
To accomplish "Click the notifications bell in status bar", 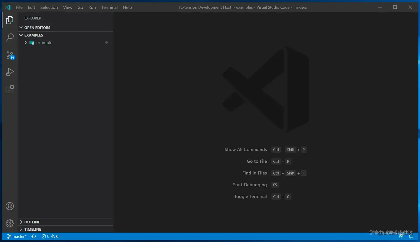I will (411, 236).
